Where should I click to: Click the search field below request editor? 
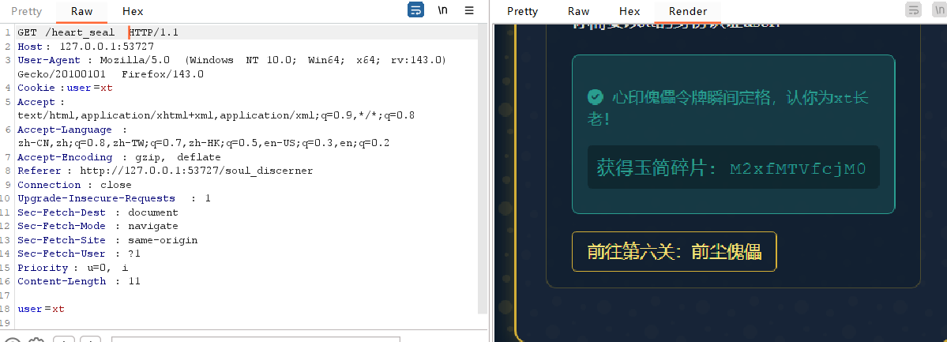coord(254,340)
